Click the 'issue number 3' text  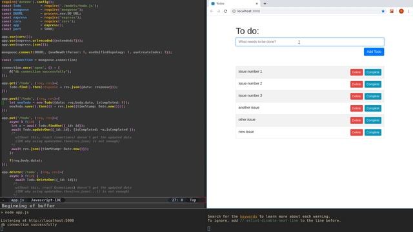click(x=250, y=95)
